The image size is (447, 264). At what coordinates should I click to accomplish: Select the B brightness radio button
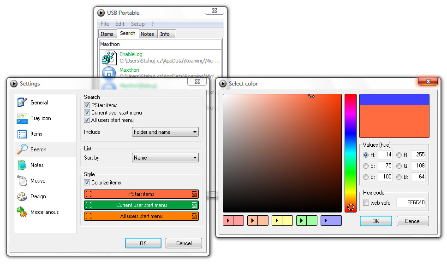coord(366,177)
